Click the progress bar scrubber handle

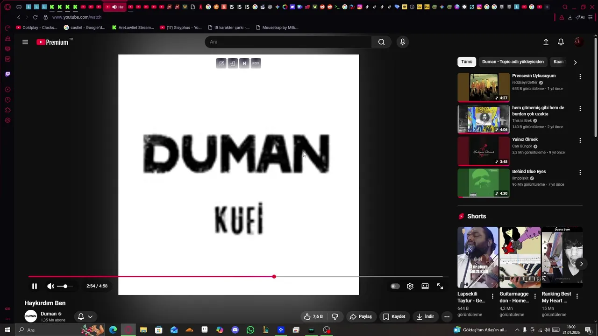(x=274, y=277)
